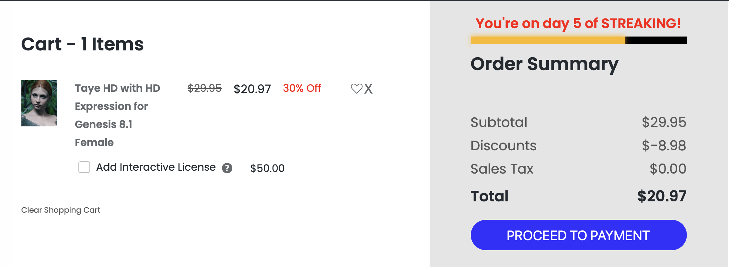The height and width of the screenshot is (267, 729).
Task: Open Interactive License help question mark
Action: click(227, 168)
